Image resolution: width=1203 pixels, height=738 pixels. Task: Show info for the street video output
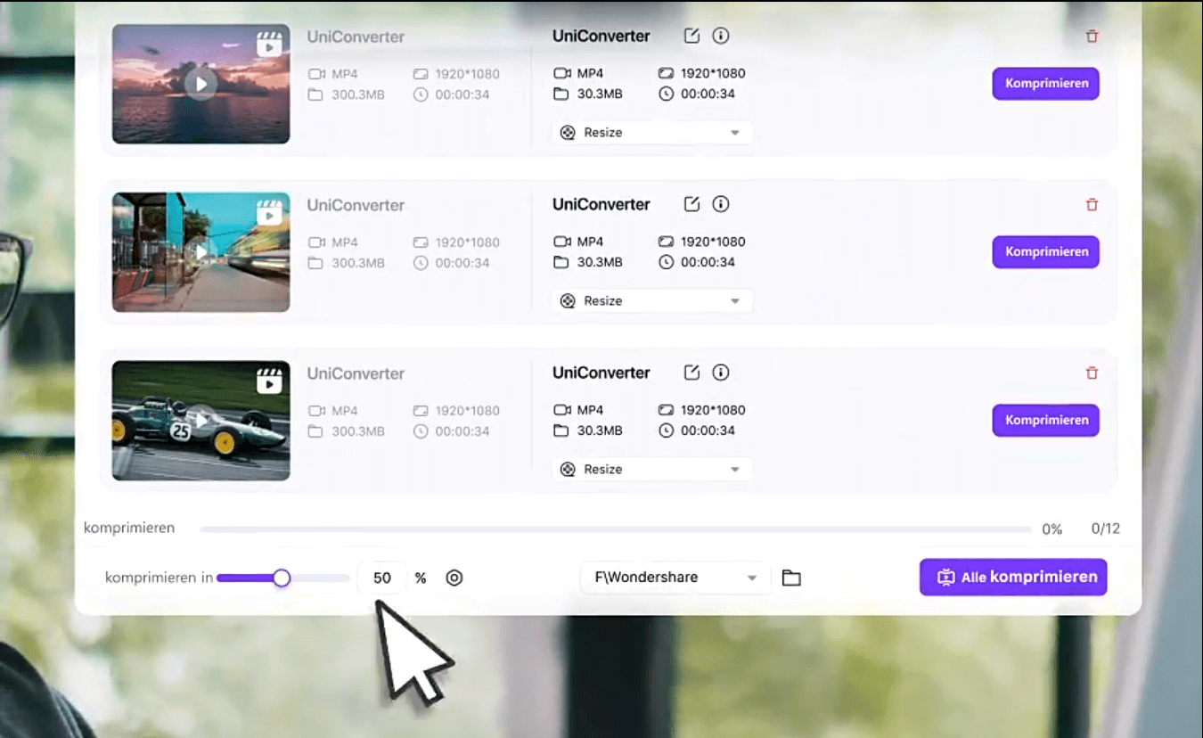click(721, 204)
